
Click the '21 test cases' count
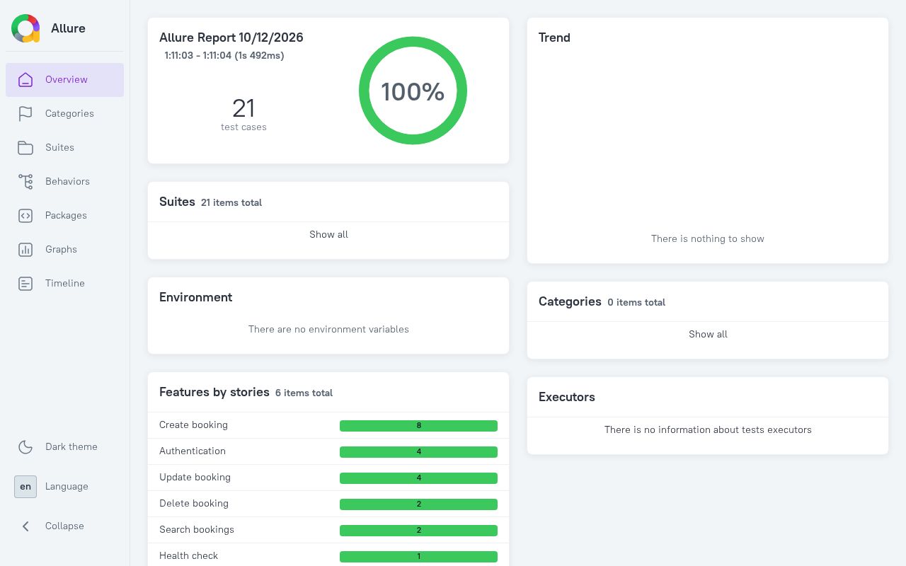(243, 114)
